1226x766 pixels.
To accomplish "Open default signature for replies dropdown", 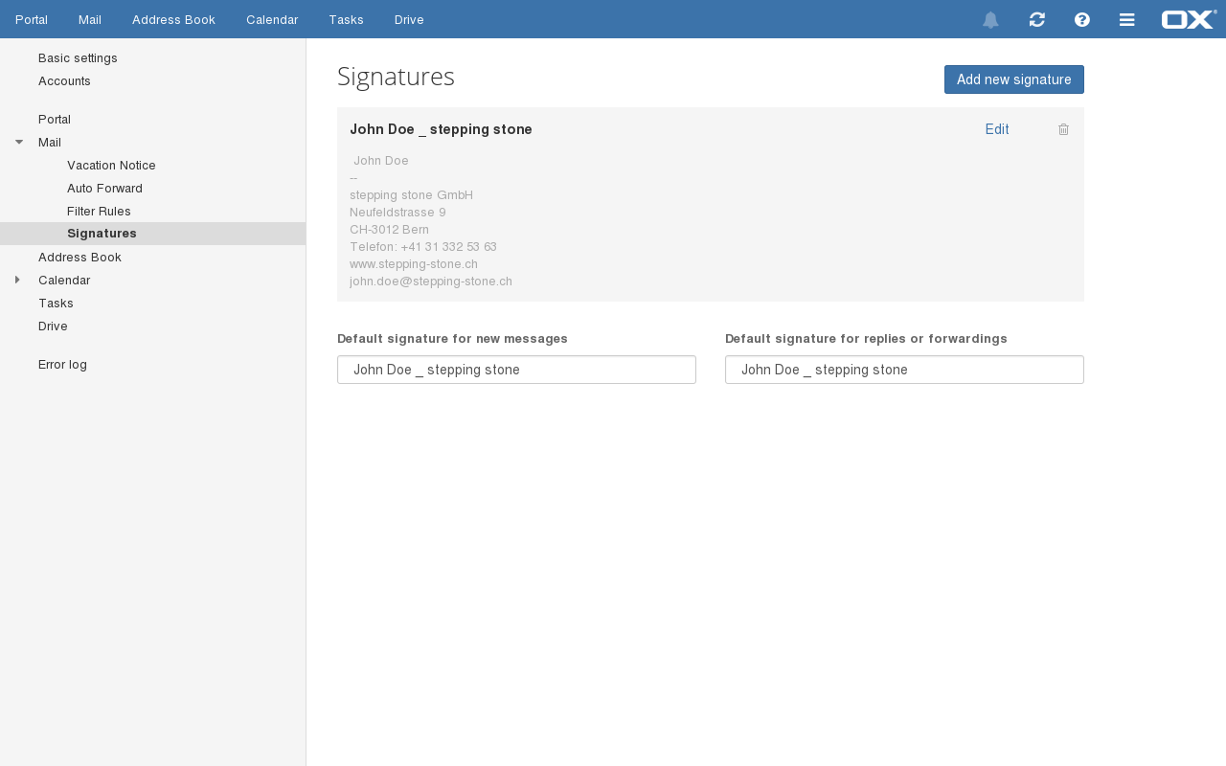I will (904, 370).
